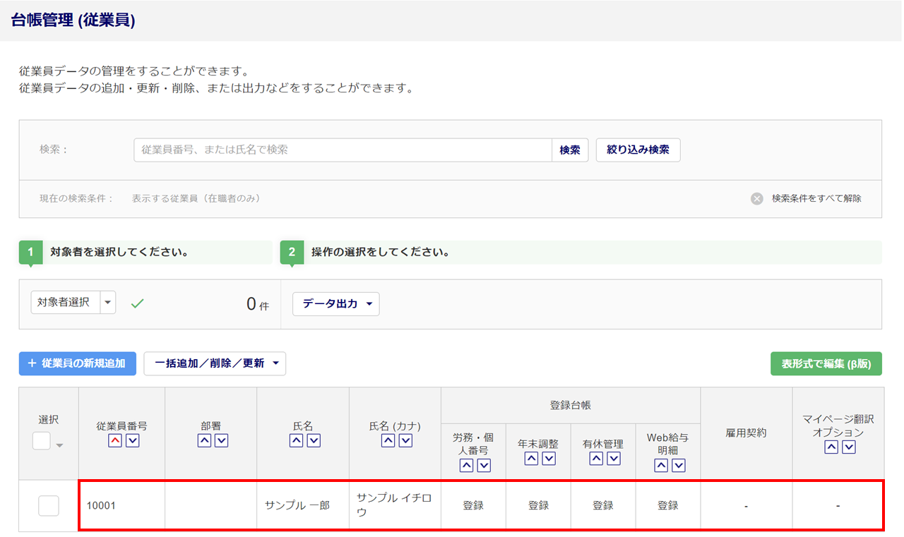
Task: Select the checkbox for employee 10001
Action: pos(49,506)
